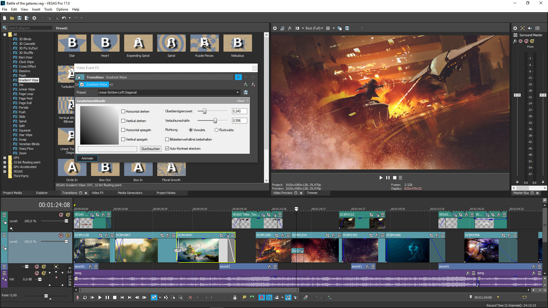The height and width of the screenshot is (308, 548).
Task: Select the Rückwärts radio button
Action: 216,130
